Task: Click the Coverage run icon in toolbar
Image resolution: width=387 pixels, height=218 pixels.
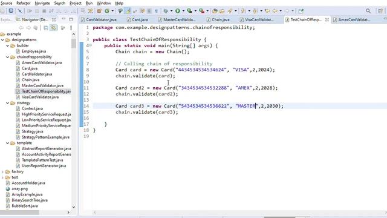Action: point(189,11)
